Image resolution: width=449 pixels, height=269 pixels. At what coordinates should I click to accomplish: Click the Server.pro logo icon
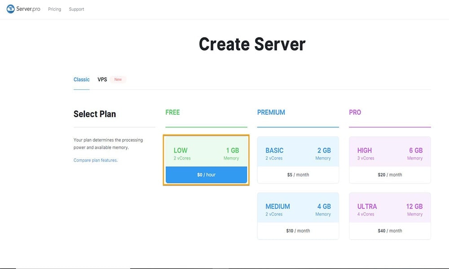pos(11,9)
